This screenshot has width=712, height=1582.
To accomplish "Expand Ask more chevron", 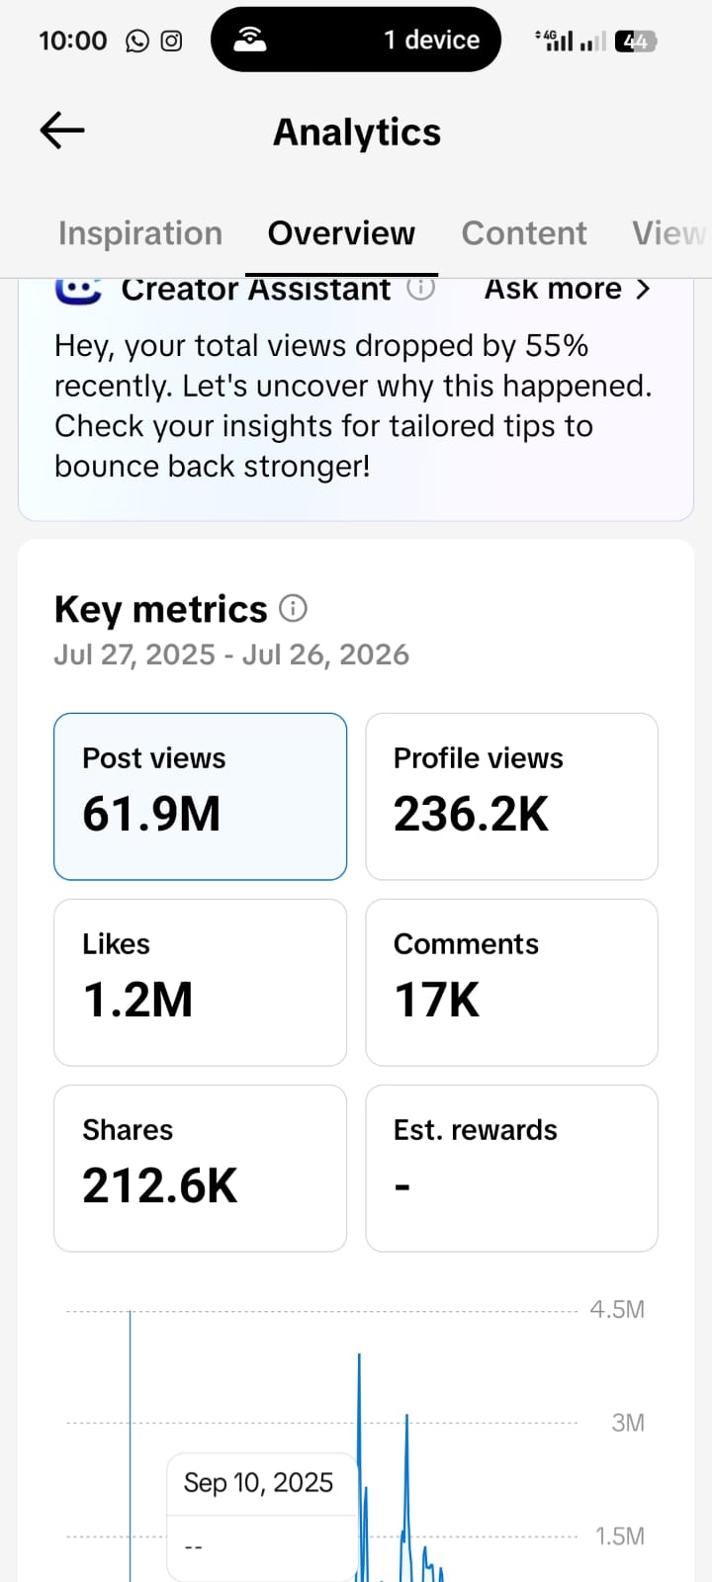I will coord(643,289).
